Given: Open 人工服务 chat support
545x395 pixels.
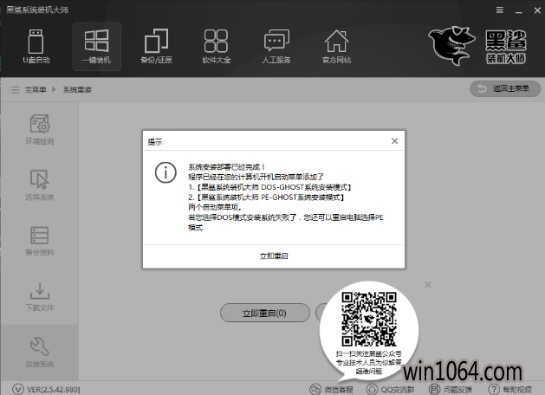Looking at the screenshot, I should (276, 46).
